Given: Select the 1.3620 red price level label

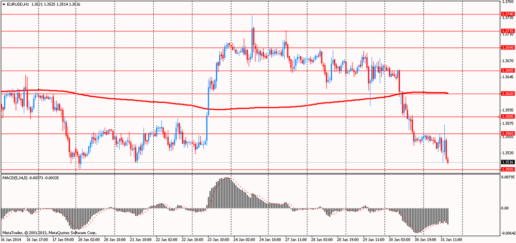Looking at the screenshot, I should pyautogui.click(x=507, y=94).
